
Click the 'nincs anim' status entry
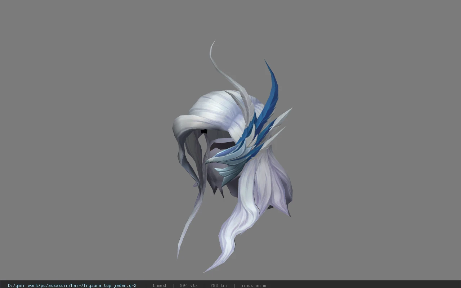coord(253,285)
